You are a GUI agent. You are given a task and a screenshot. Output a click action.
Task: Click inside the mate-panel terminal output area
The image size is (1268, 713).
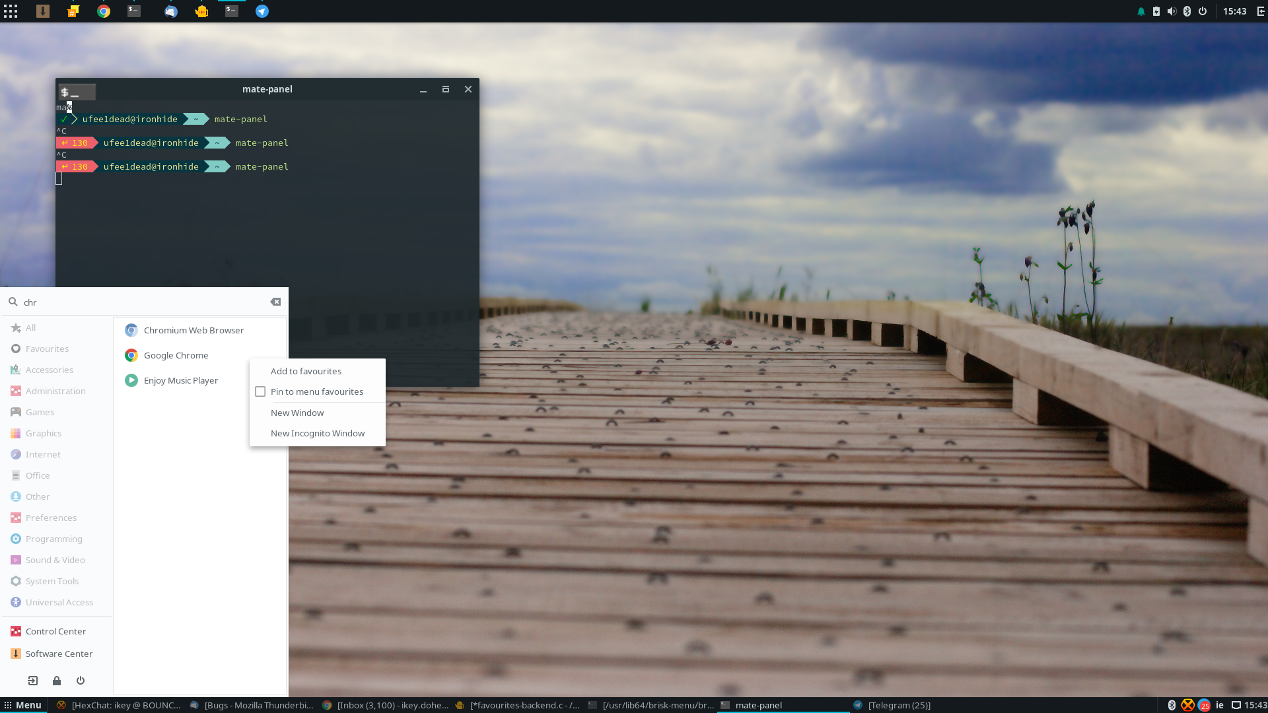point(267,242)
